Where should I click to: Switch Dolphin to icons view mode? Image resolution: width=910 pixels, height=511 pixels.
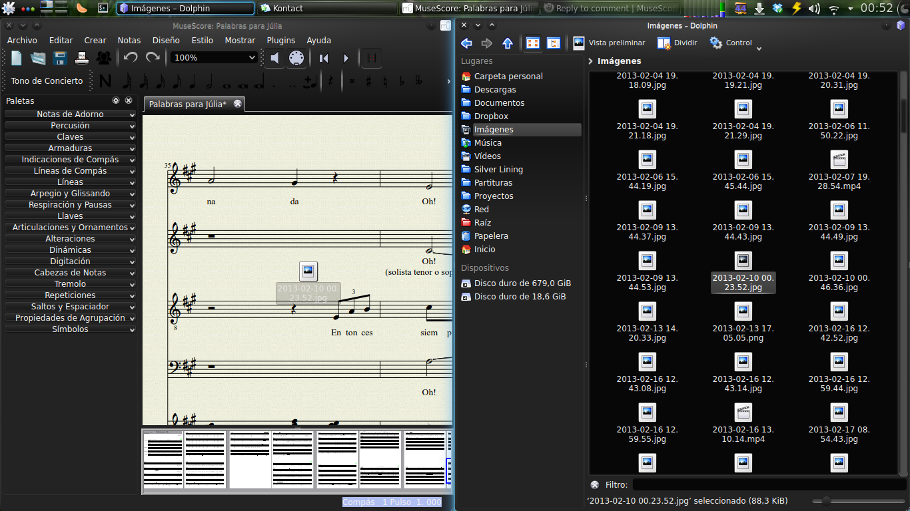coord(533,43)
